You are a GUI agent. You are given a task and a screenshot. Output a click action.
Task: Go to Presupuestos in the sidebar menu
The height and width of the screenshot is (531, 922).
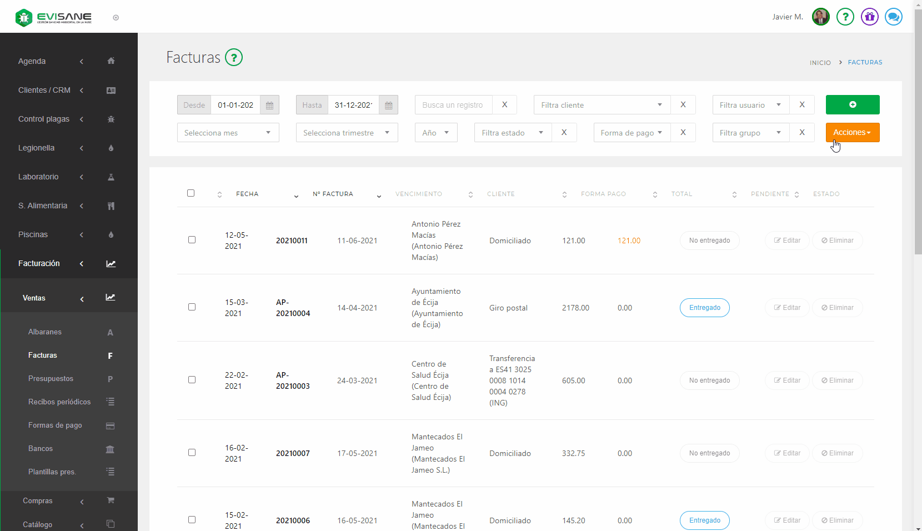pyautogui.click(x=51, y=379)
